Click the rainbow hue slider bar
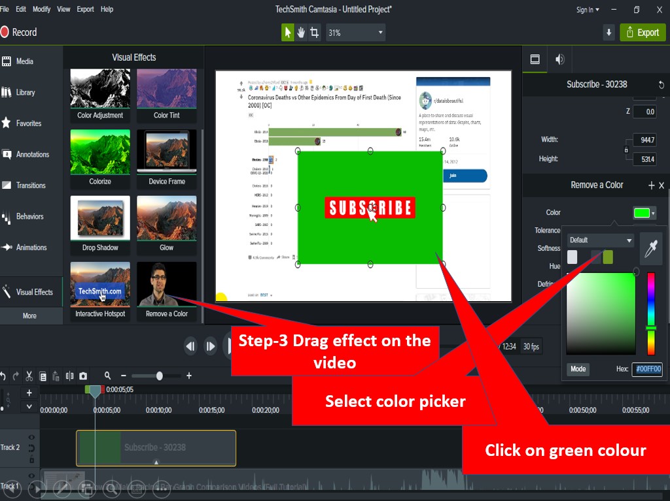This screenshot has width=670, height=501. click(x=651, y=314)
